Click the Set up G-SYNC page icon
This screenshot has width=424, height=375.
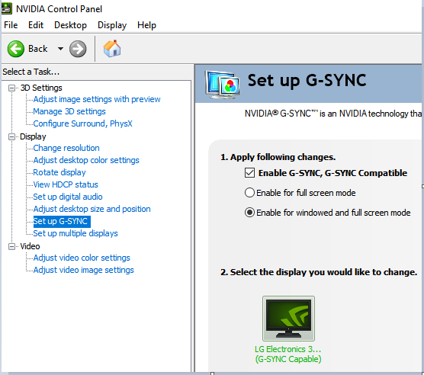pos(223,84)
